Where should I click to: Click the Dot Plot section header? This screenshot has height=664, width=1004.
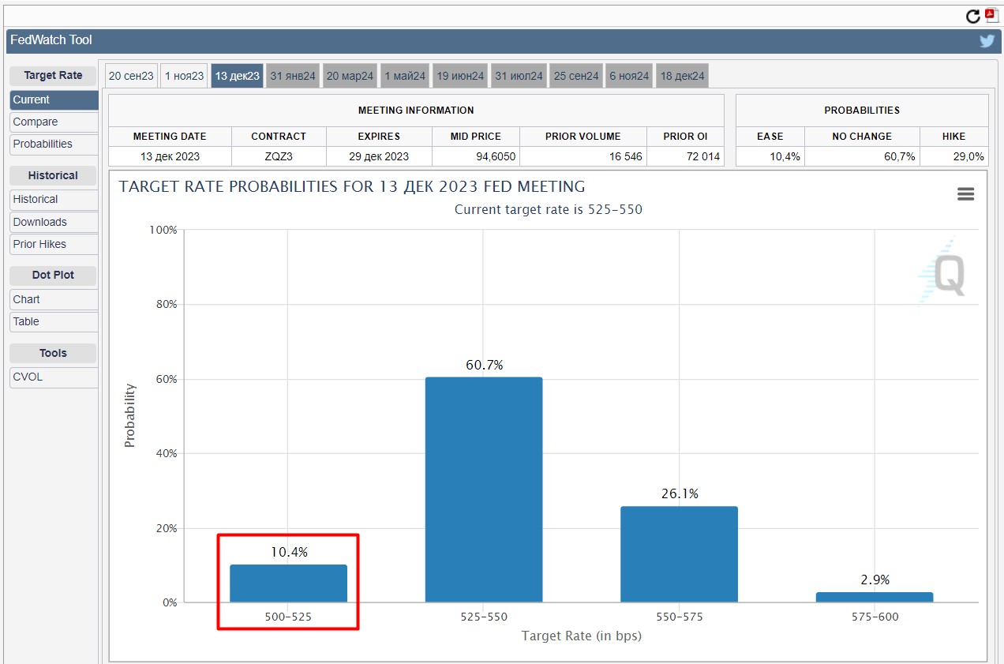(53, 275)
